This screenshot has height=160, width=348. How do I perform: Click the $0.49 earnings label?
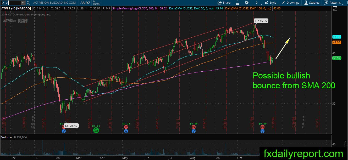tap(262, 123)
